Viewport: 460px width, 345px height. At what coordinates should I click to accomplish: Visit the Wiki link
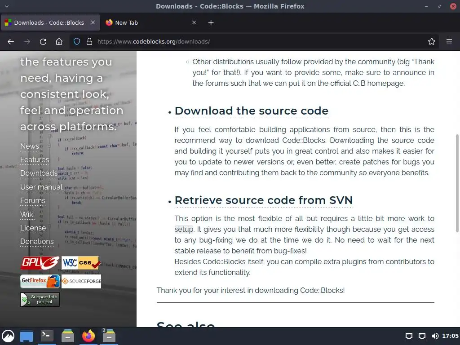coord(27,214)
